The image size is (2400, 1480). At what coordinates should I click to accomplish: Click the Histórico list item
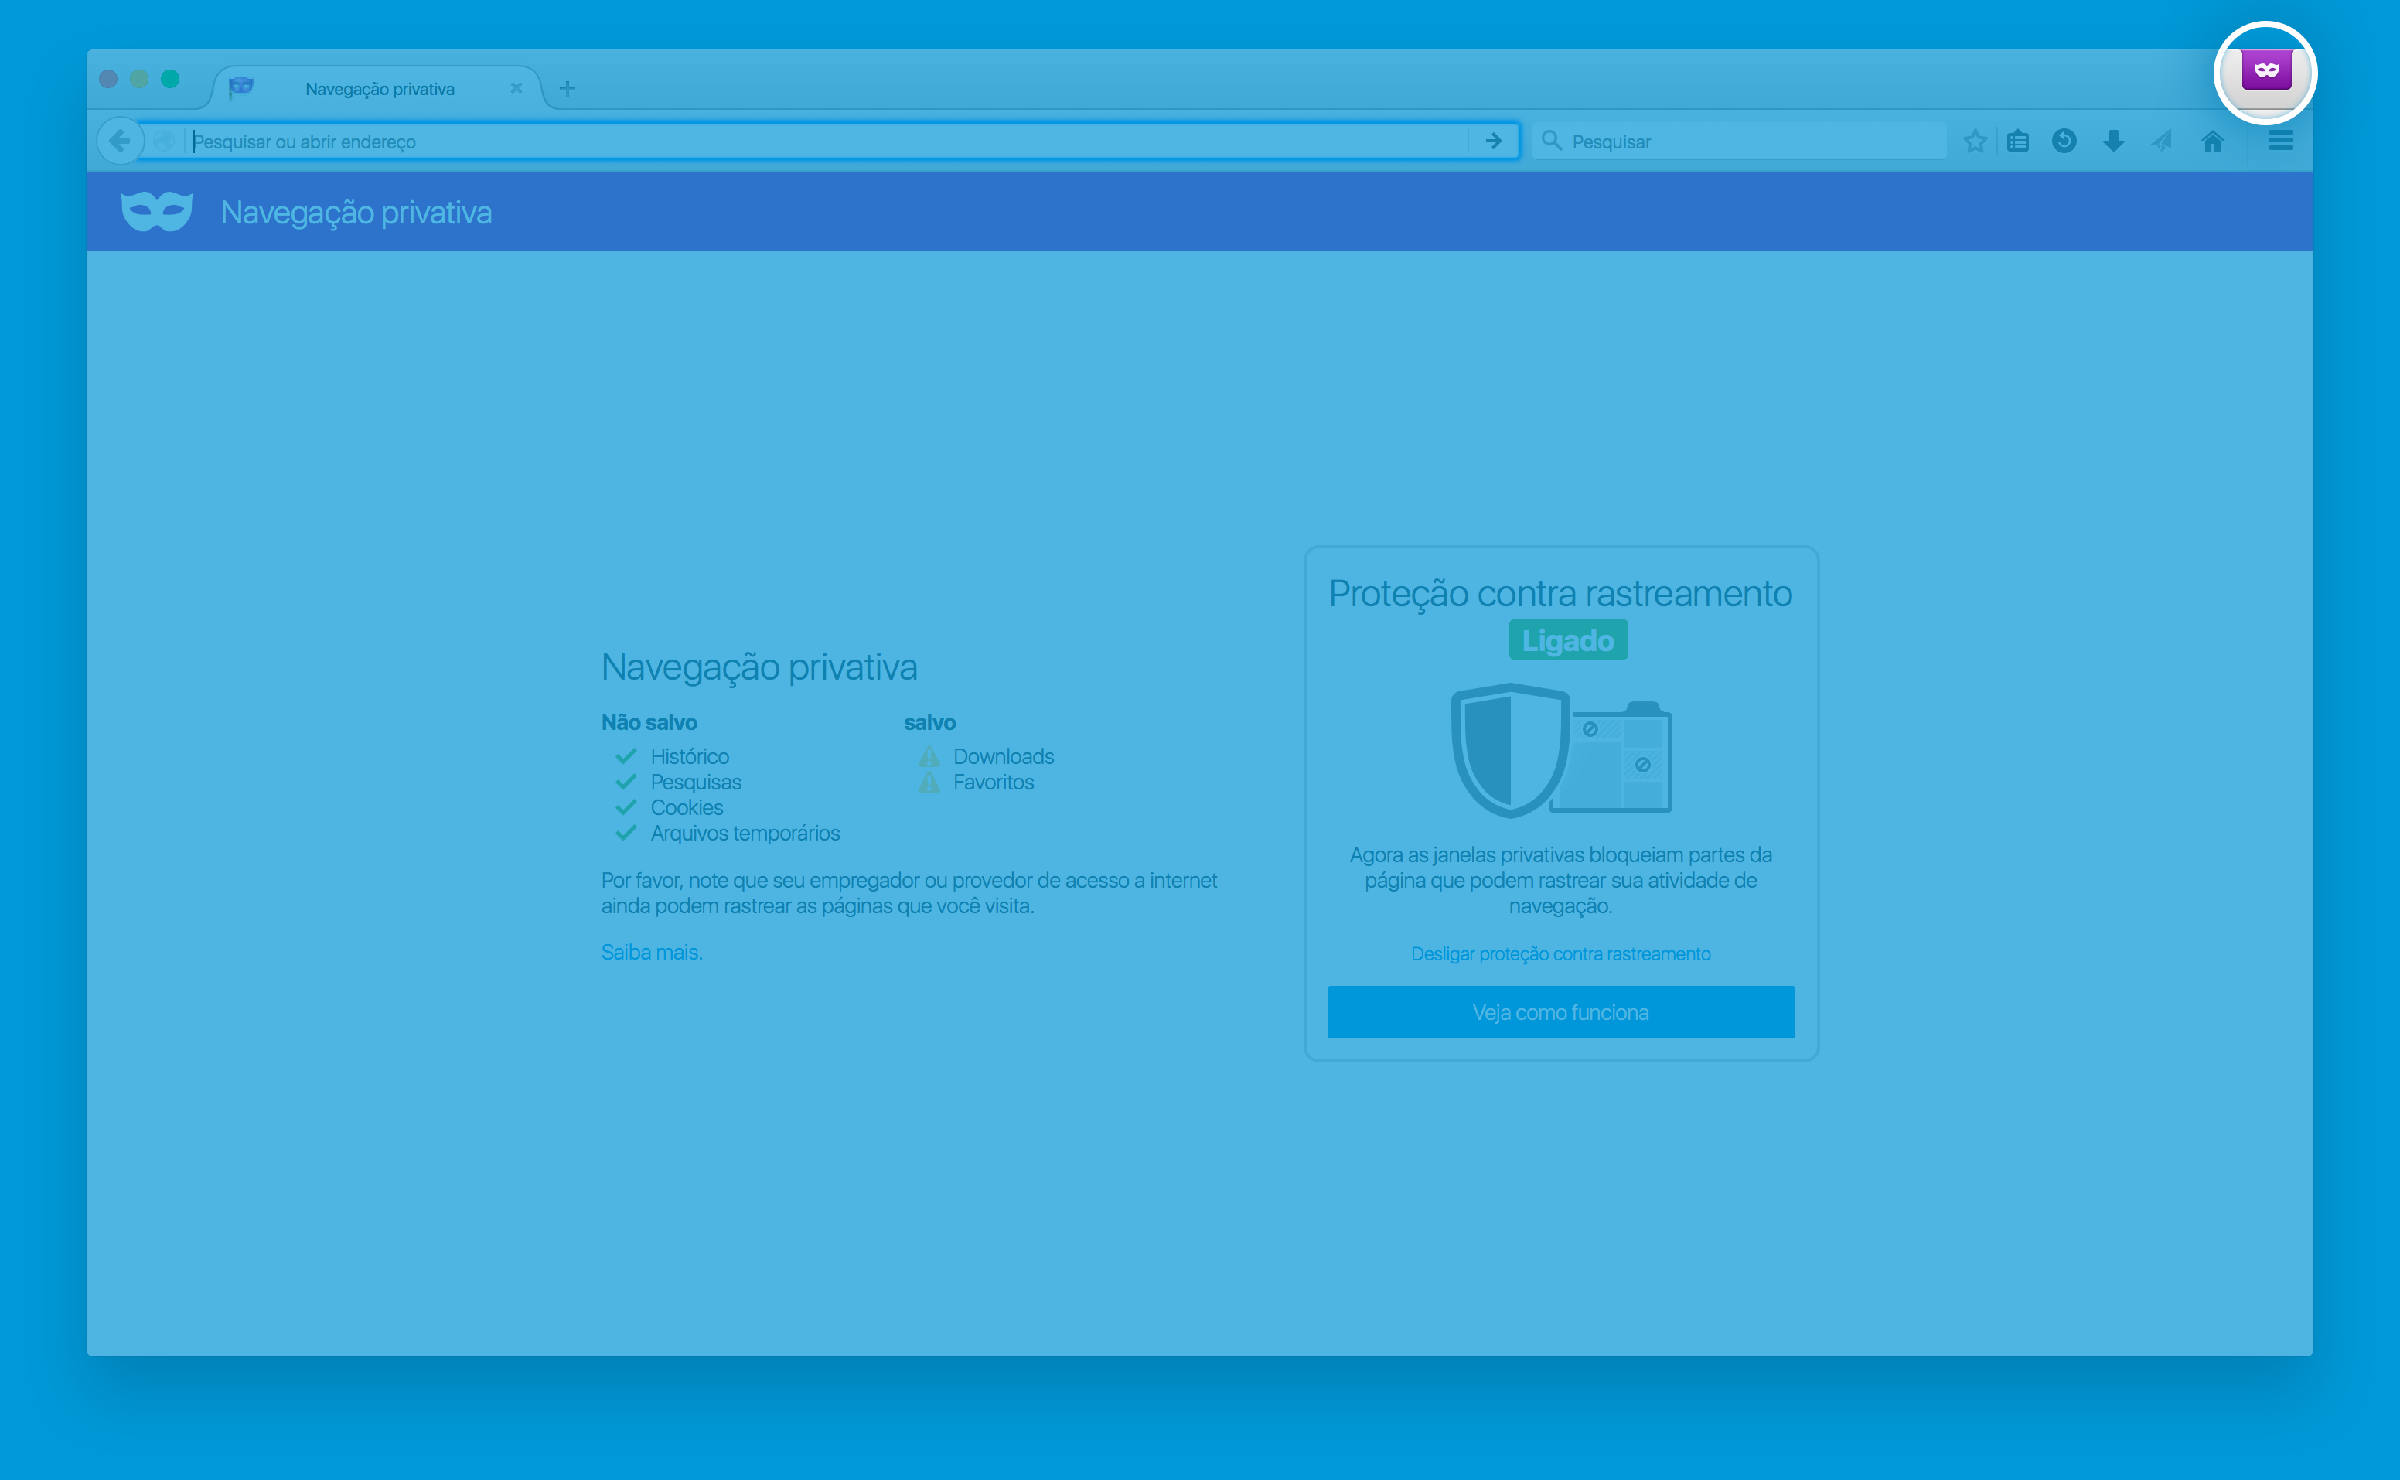689,755
